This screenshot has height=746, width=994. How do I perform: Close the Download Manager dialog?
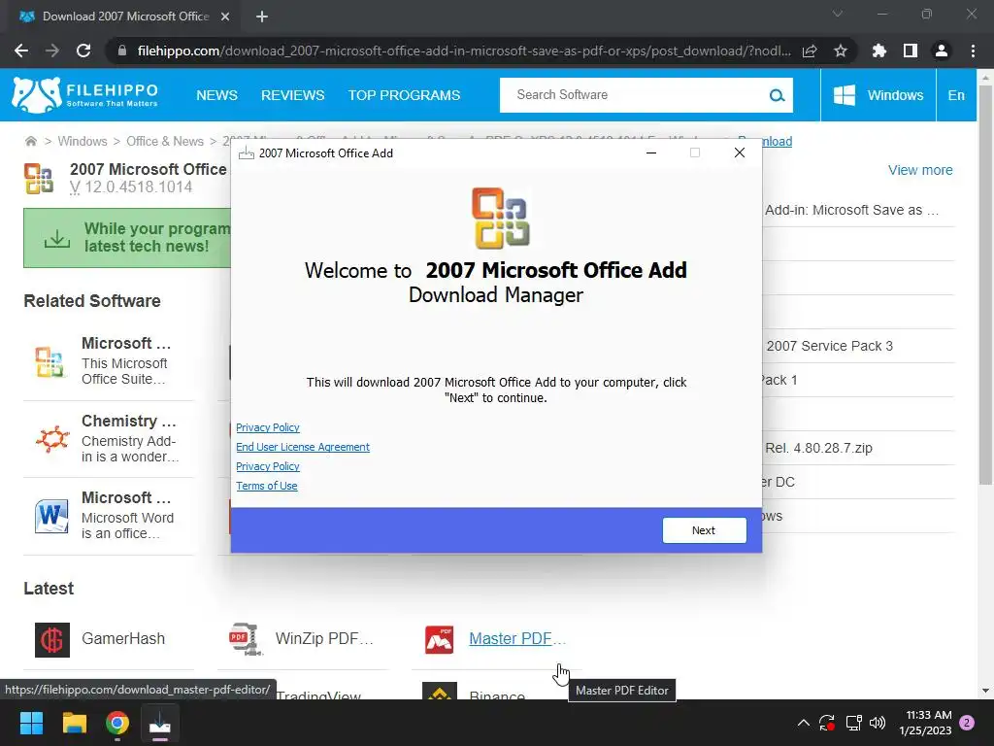739,153
